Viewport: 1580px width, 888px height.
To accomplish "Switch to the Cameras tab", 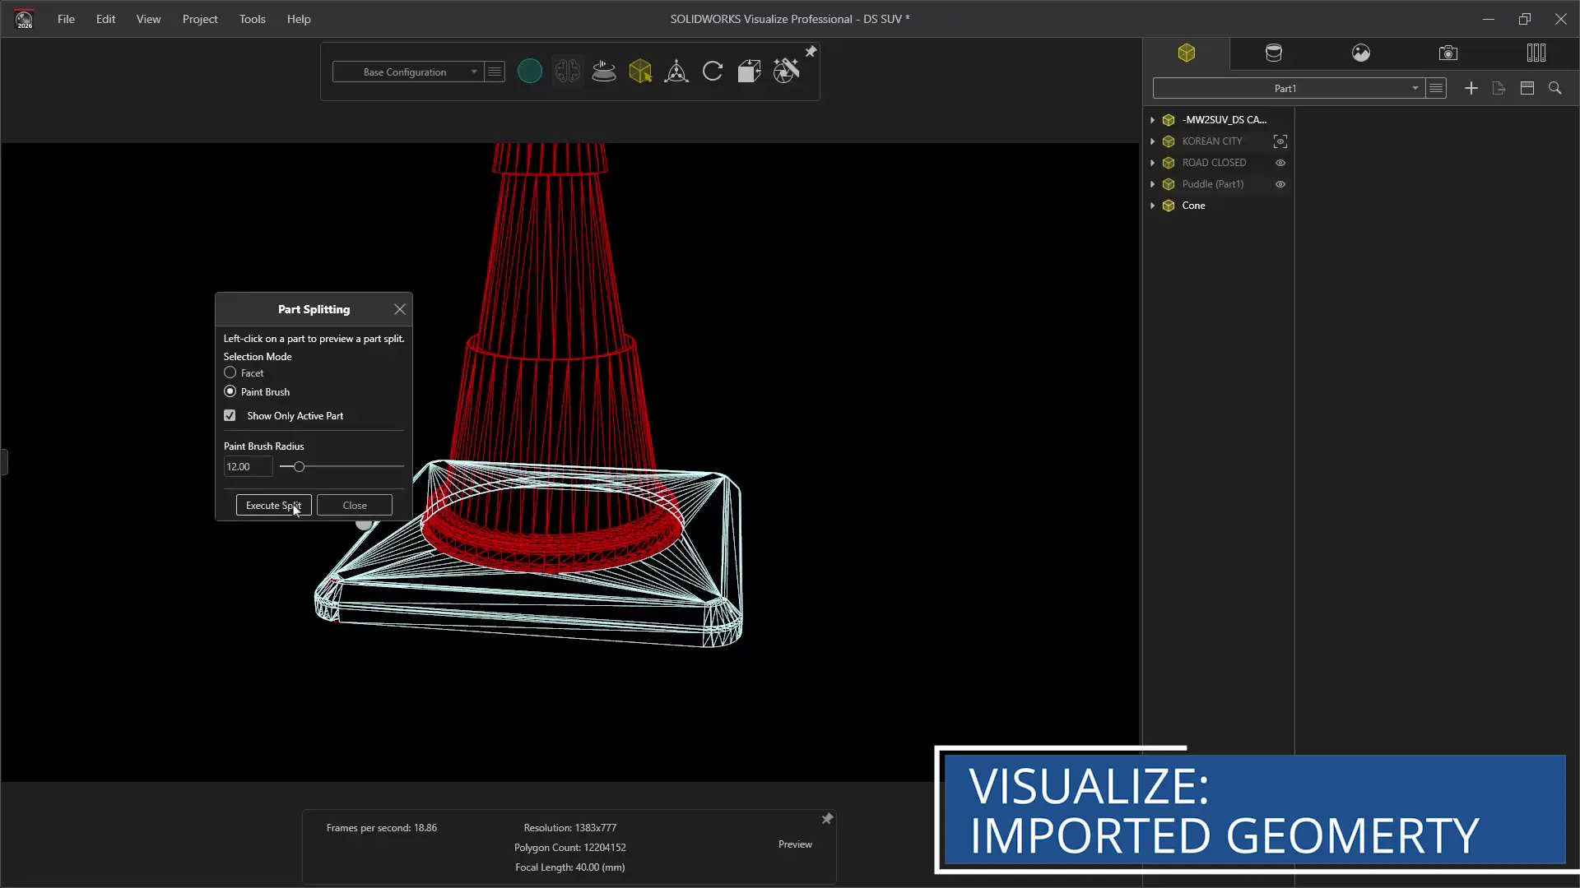I will tap(1448, 53).
